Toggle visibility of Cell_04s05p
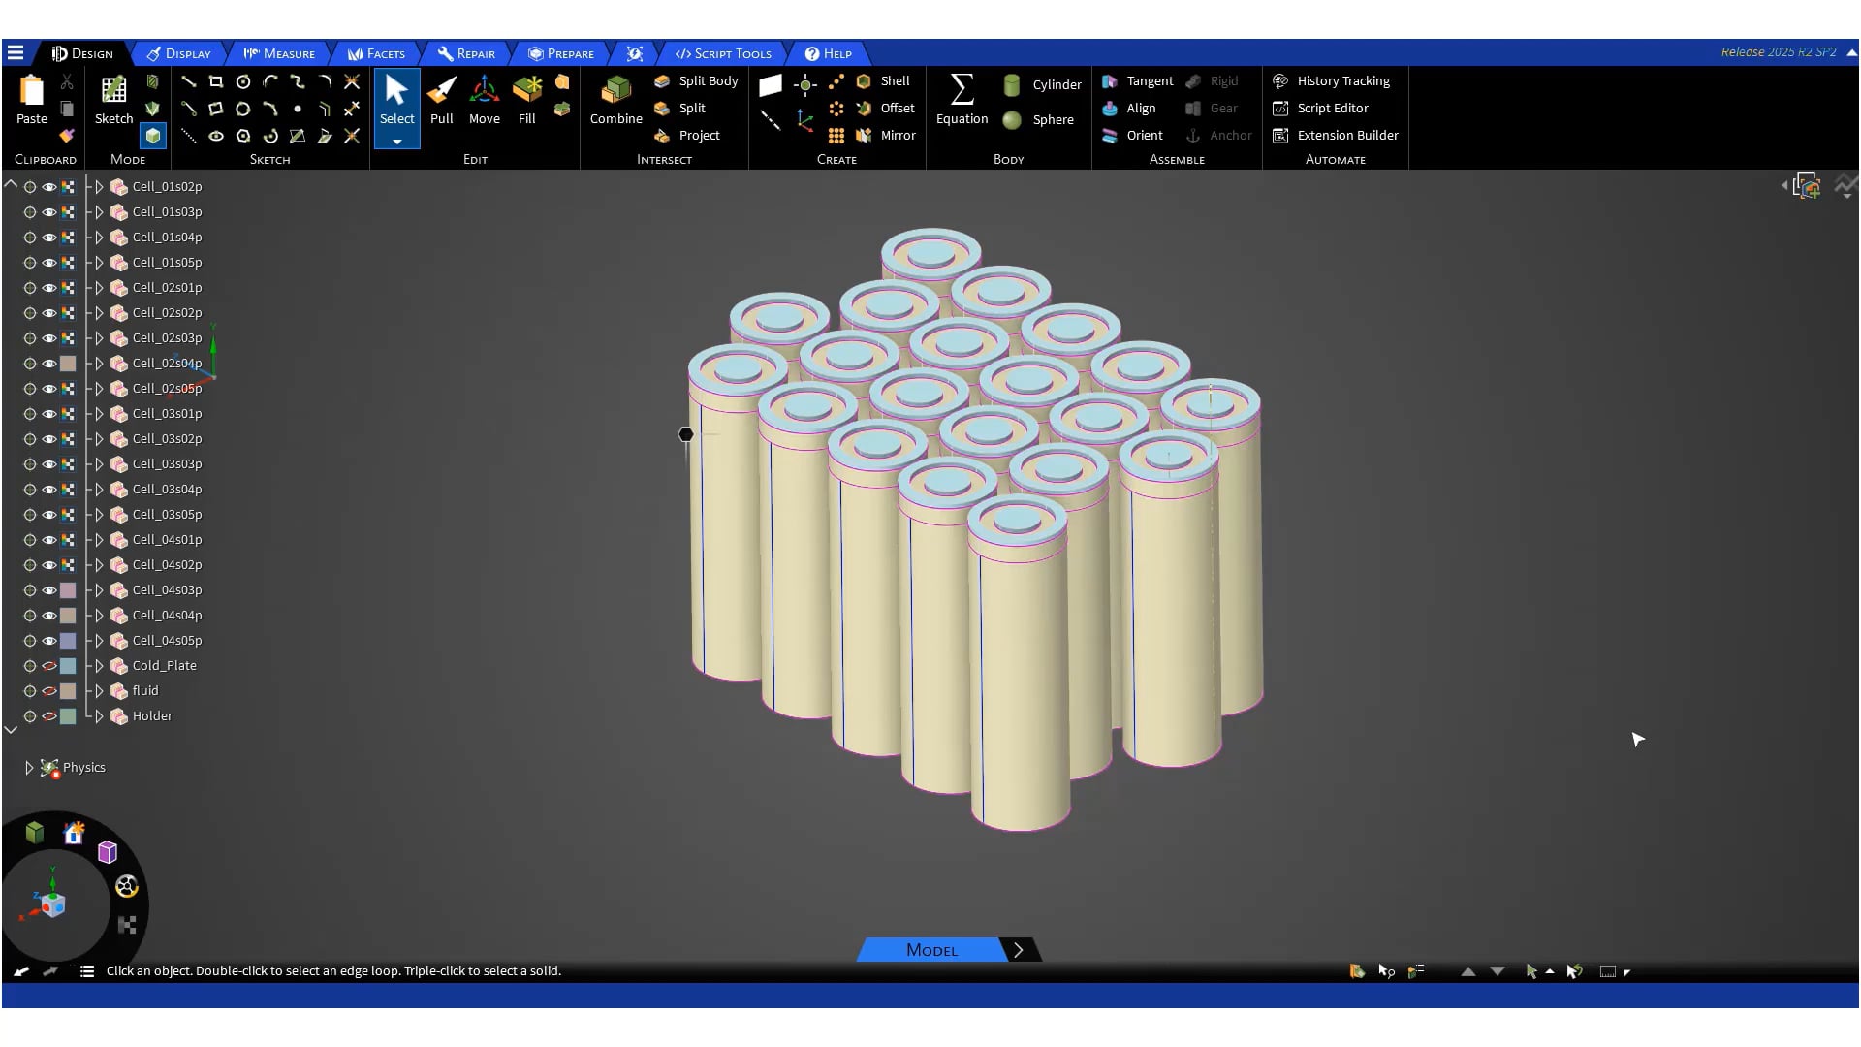The width and height of the screenshot is (1861, 1047). coord(48,641)
